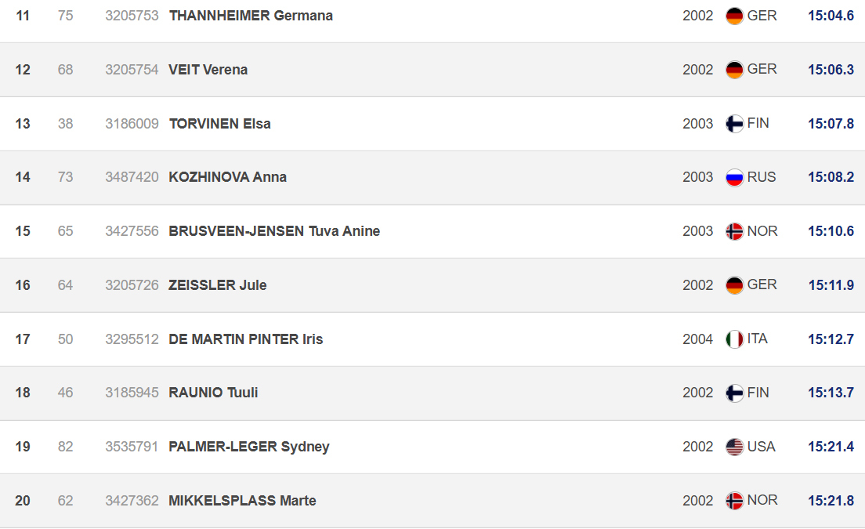Click the Norwegian flag in BRUSVEEN-JENSEN's row
The width and height of the screenshot is (865, 529).
pyautogui.click(x=734, y=232)
